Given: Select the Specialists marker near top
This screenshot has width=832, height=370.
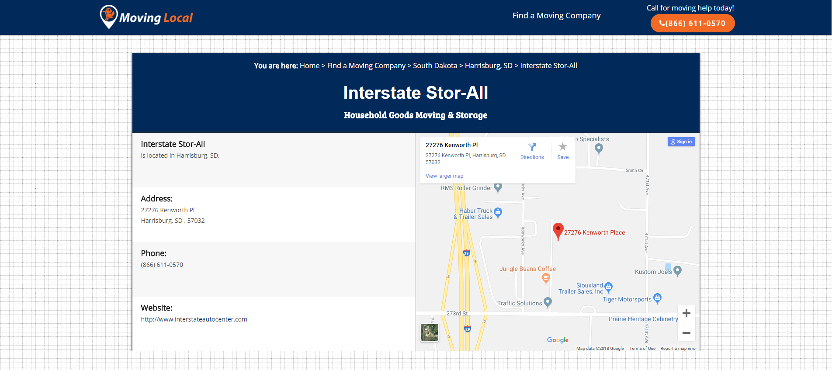Looking at the screenshot, I should click(x=599, y=149).
